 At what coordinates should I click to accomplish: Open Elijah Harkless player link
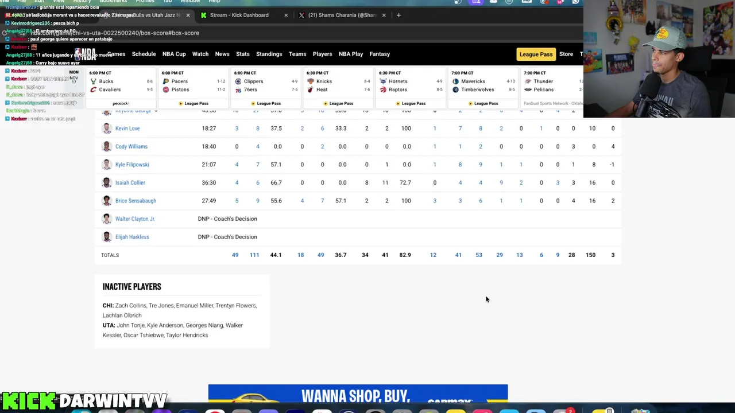point(132,237)
